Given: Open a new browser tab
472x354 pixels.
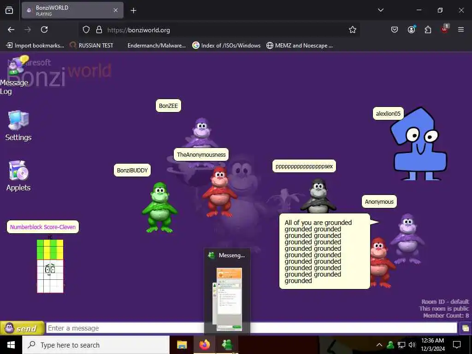Looking at the screenshot, I should pos(133,11).
